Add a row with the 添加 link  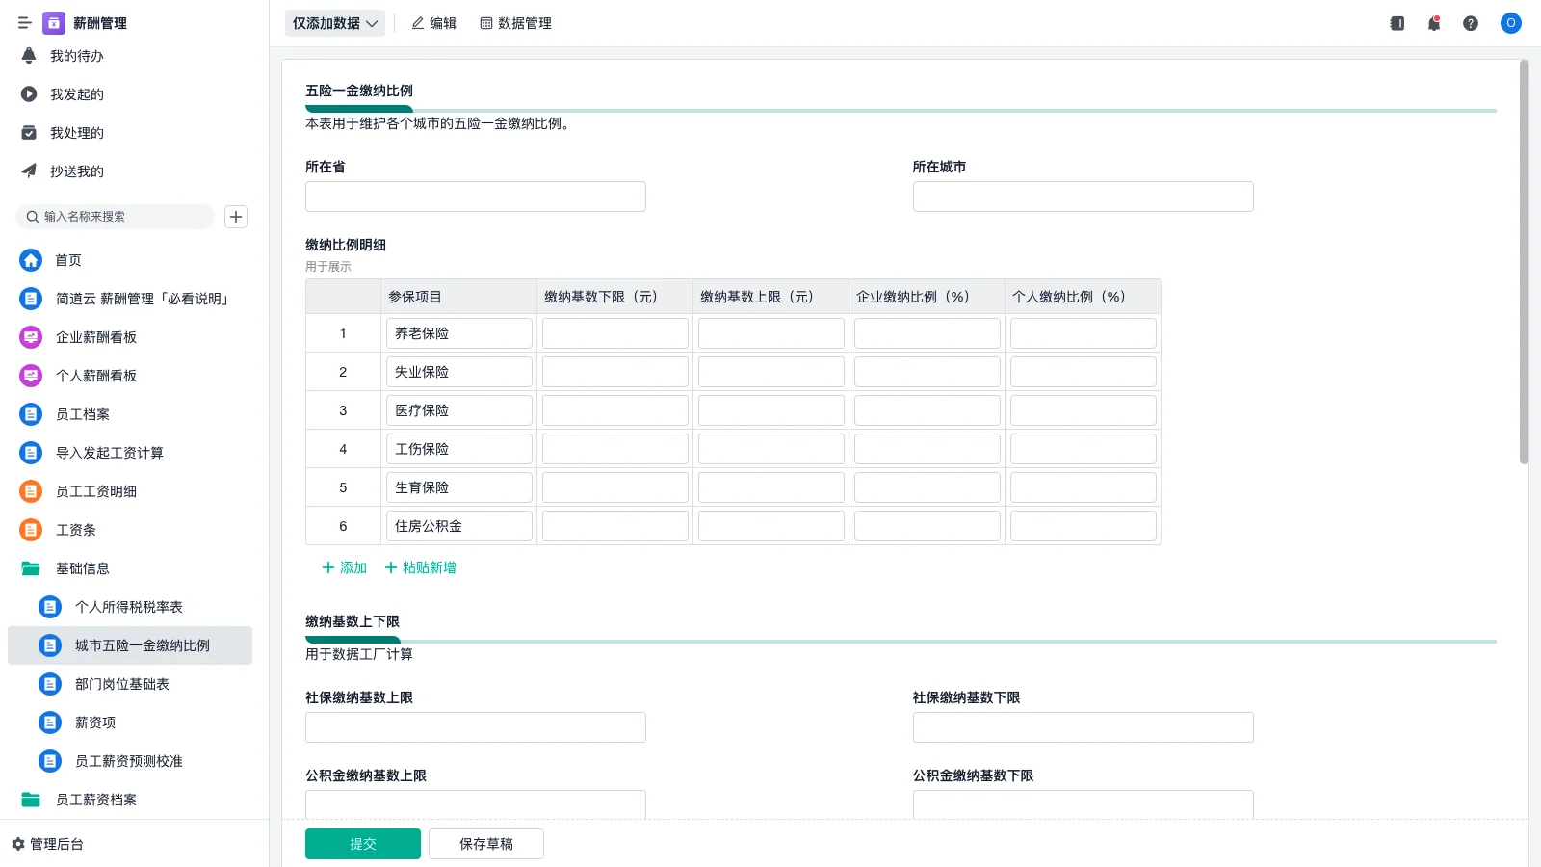(343, 567)
